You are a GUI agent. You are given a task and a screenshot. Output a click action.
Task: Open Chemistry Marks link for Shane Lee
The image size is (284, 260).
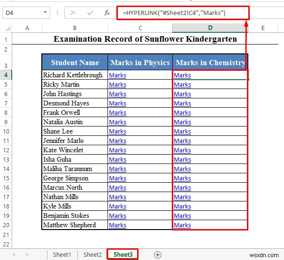[182, 132]
